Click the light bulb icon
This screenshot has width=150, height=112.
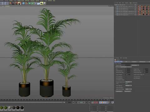[x=44, y=3]
